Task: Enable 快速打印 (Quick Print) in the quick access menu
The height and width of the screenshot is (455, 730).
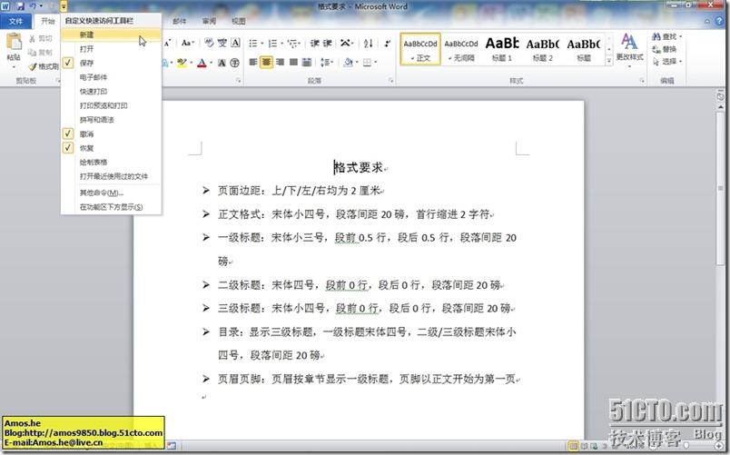Action: [112, 92]
